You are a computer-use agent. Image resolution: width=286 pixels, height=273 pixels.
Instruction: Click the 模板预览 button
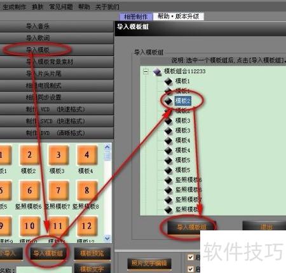(92, 253)
